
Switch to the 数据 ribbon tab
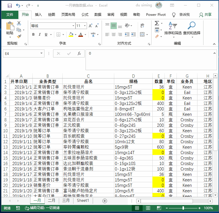(98, 15)
